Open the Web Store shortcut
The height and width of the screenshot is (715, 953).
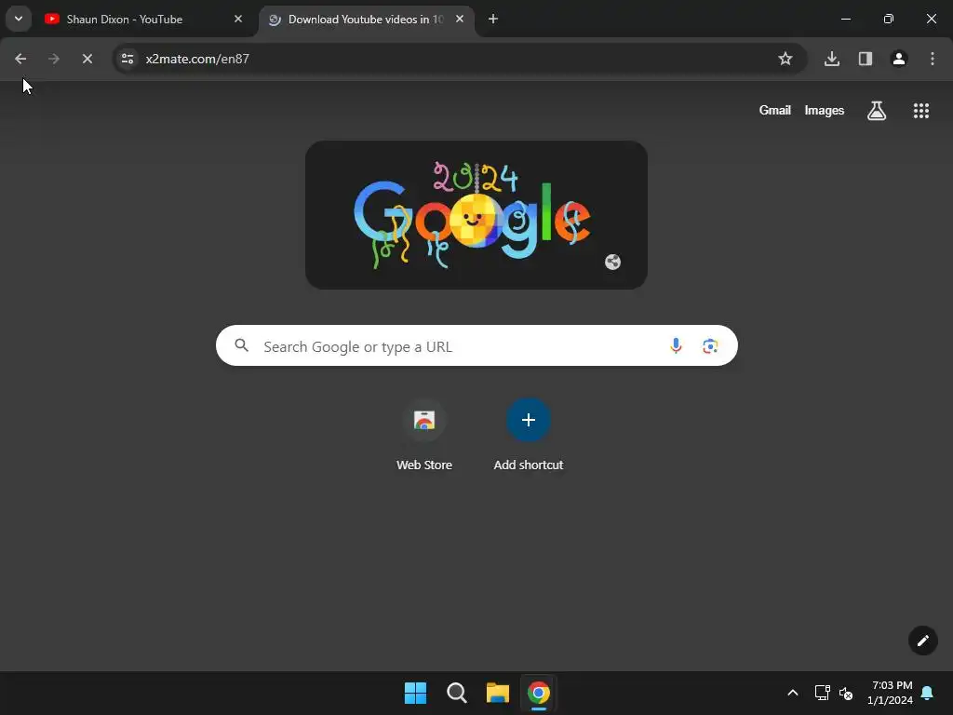pyautogui.click(x=424, y=436)
